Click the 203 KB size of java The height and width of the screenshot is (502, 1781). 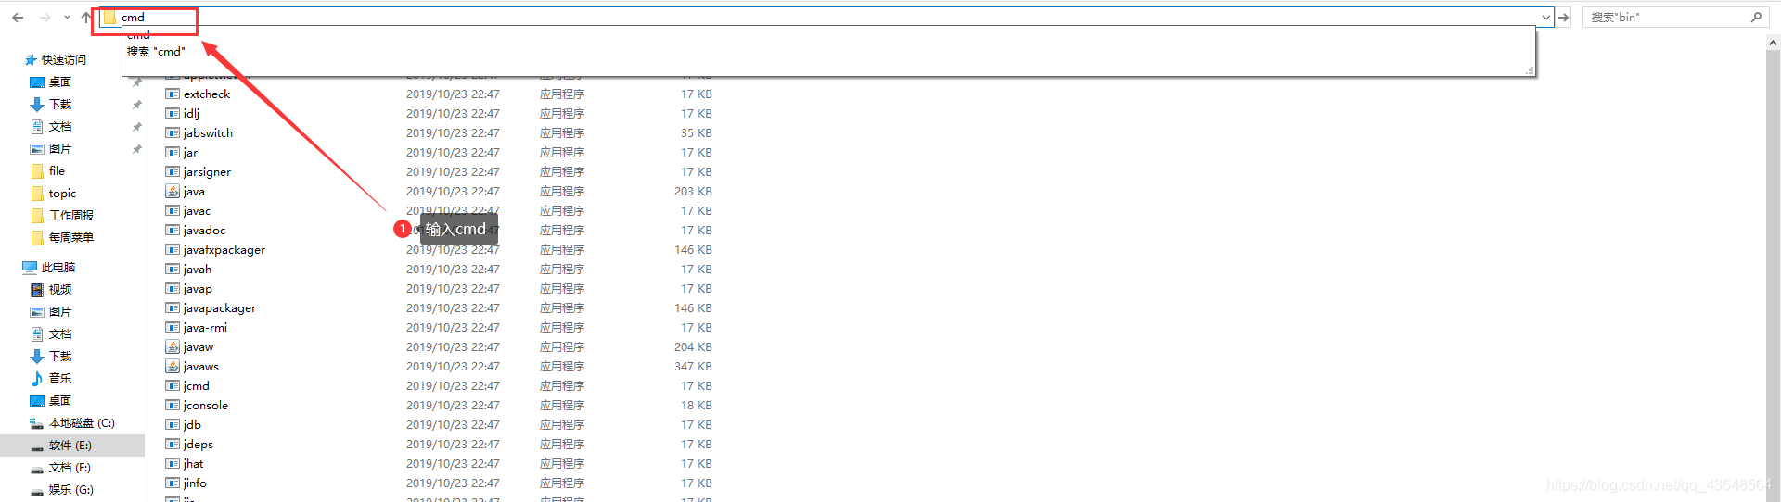[x=693, y=192]
